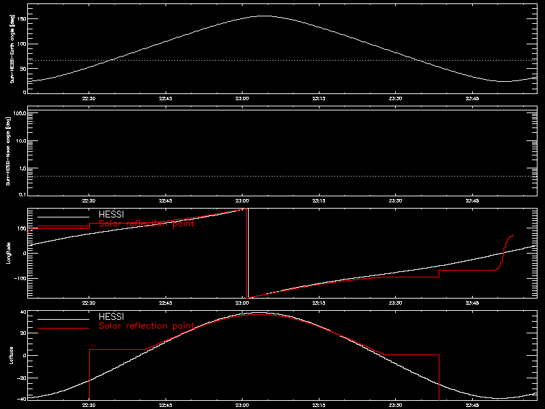Click red legend line sample in latitude plot
Image resolution: width=545 pixels, height=409 pixels.
[63, 328]
